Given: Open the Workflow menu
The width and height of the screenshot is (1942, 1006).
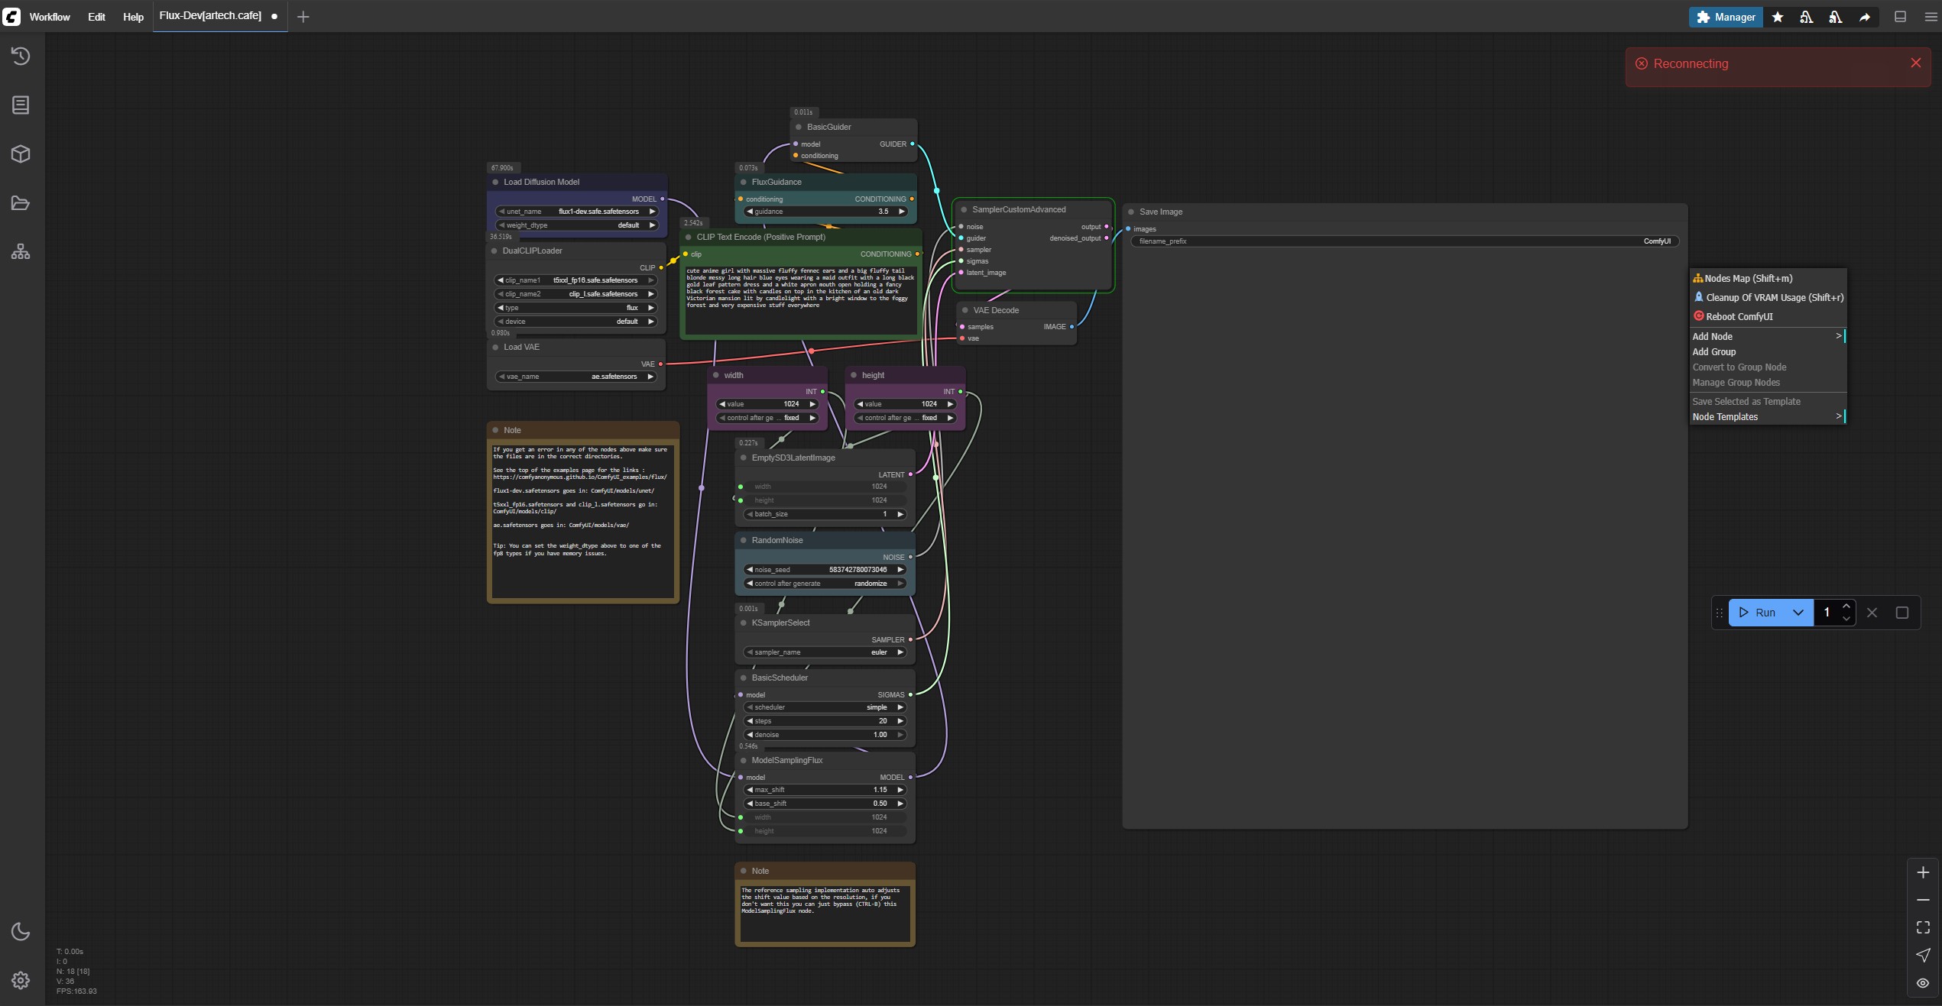Looking at the screenshot, I should (x=50, y=17).
